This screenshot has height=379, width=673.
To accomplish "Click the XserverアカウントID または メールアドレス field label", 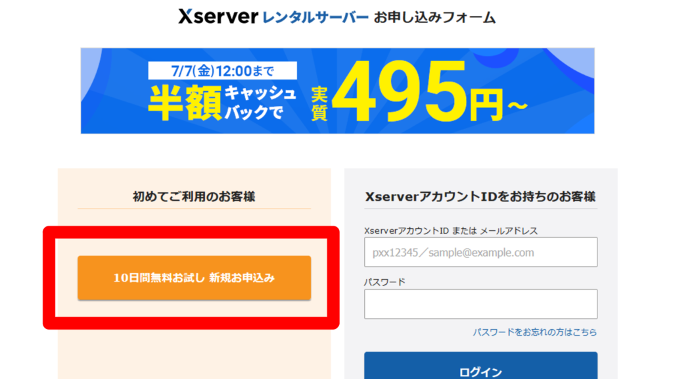I will tap(451, 231).
